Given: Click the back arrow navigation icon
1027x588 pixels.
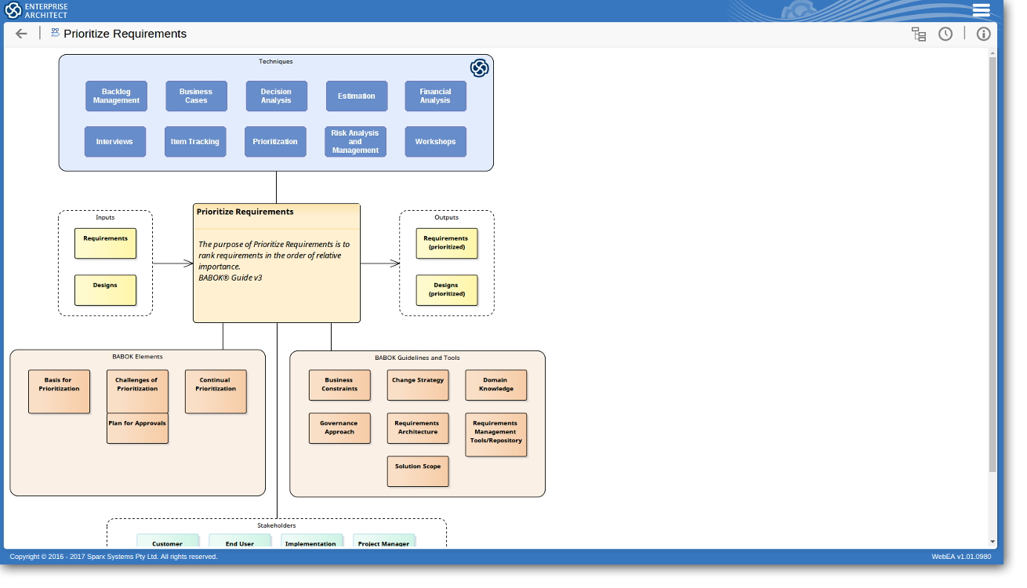Looking at the screenshot, I should click(x=21, y=34).
